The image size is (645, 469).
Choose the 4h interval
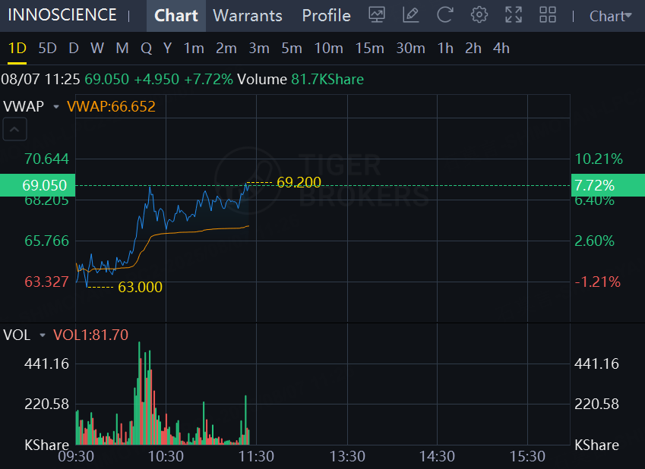point(501,49)
